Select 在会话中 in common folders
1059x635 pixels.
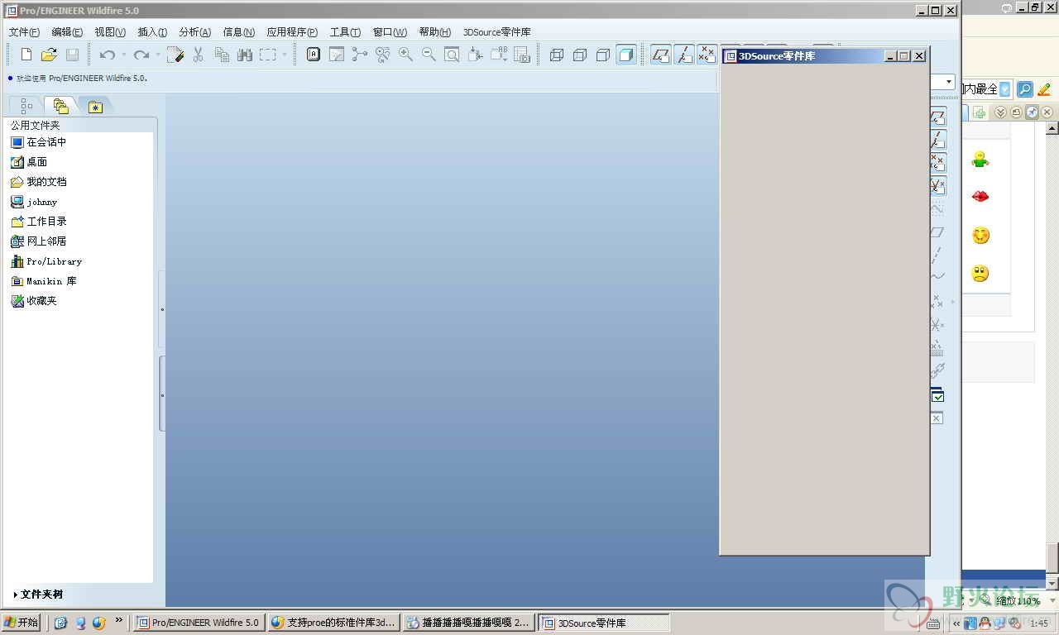coord(39,142)
